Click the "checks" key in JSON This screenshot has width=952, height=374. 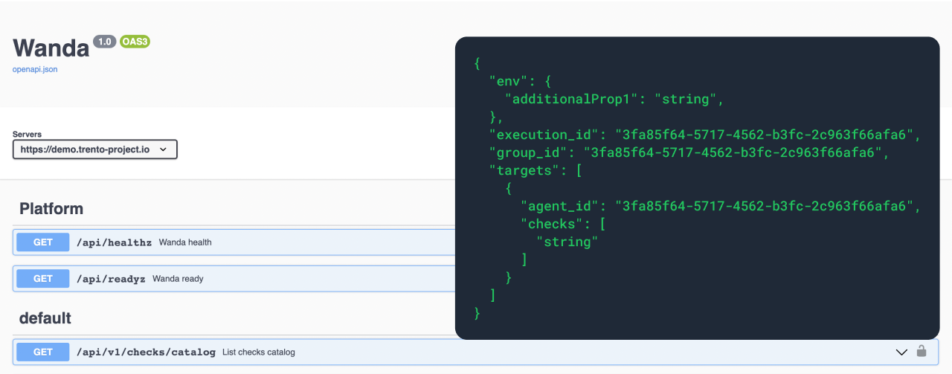[x=551, y=224]
